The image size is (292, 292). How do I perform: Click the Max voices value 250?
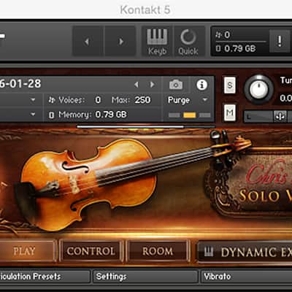click(x=142, y=100)
